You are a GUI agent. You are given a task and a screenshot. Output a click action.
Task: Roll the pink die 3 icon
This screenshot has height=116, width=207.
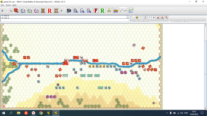pyautogui.click(x=36, y=11)
